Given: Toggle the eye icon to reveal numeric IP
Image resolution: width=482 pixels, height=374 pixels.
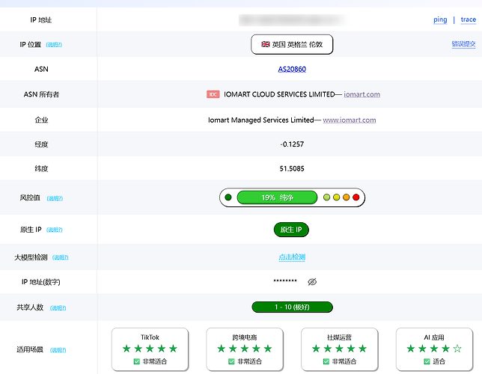Looking at the screenshot, I should 312,282.
